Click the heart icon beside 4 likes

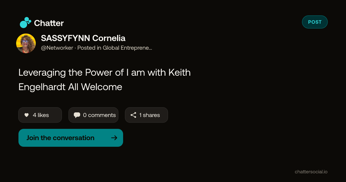27,115
